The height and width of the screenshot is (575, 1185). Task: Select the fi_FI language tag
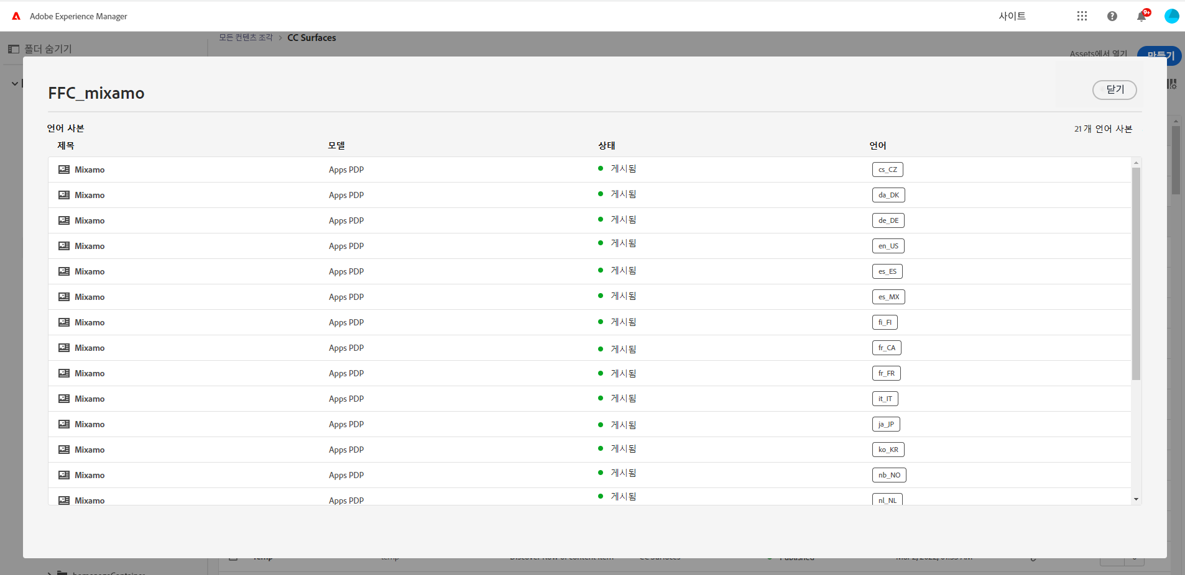[x=885, y=322]
